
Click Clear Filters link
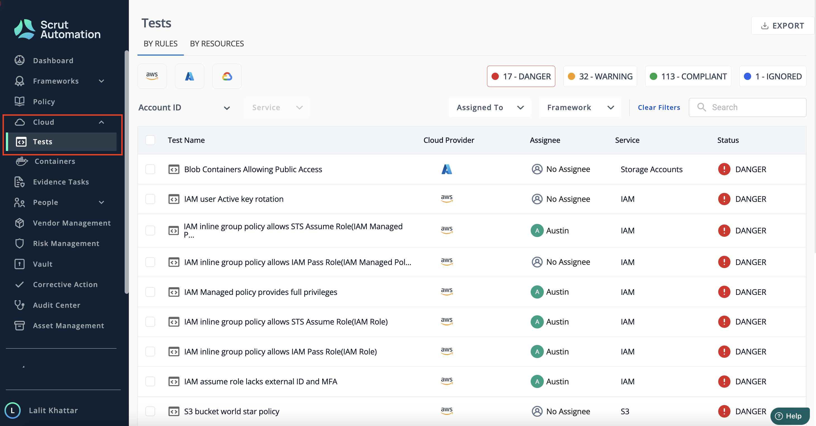tap(659, 107)
